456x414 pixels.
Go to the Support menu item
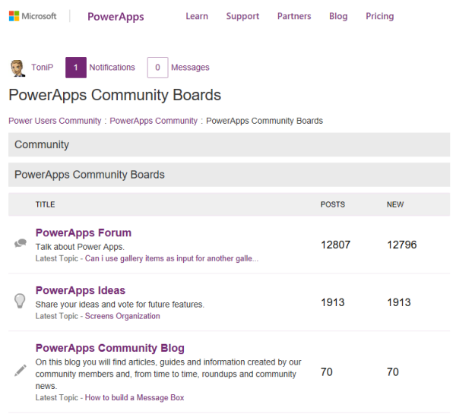[x=242, y=16]
